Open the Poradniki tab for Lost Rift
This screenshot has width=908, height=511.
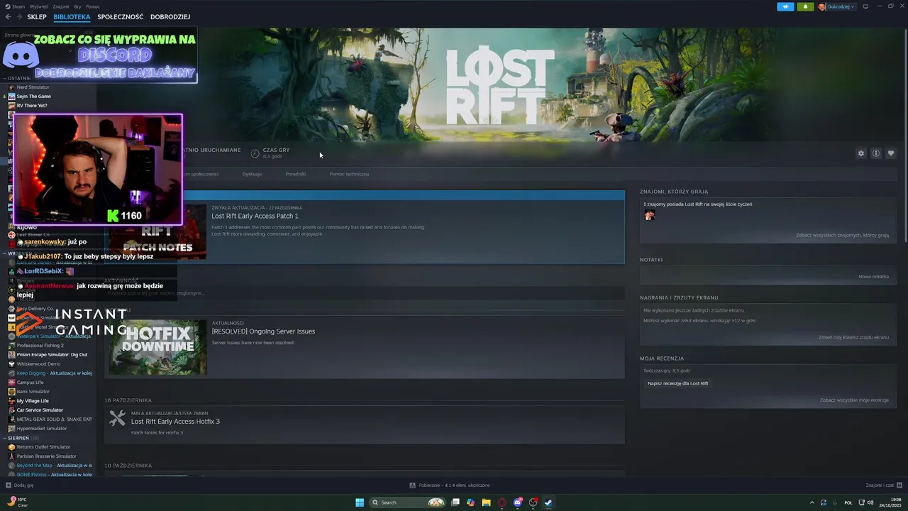(x=296, y=174)
